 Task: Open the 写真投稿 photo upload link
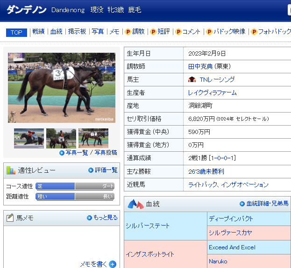pyautogui.click(x=106, y=153)
